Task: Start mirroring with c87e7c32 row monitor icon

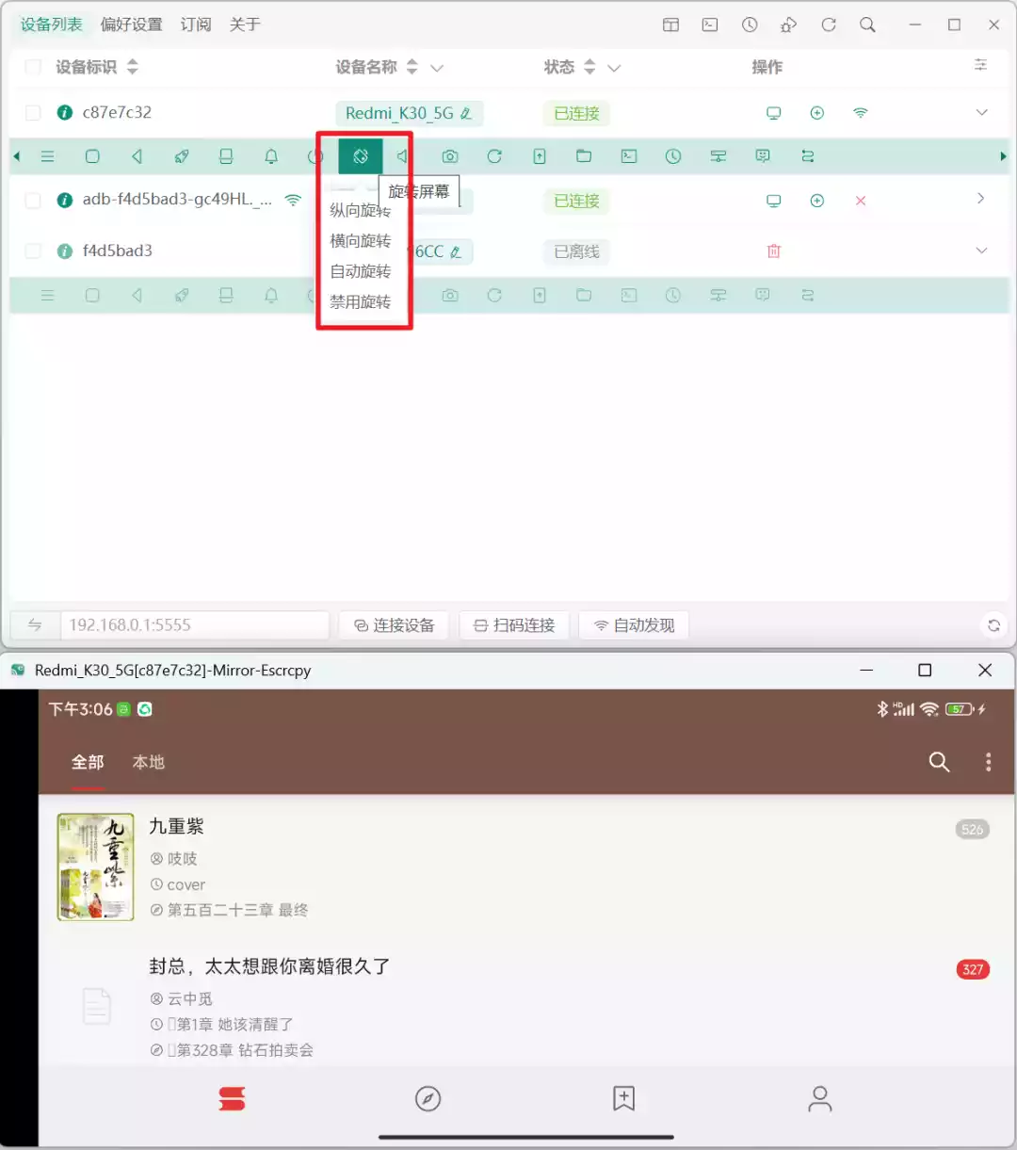Action: click(774, 113)
